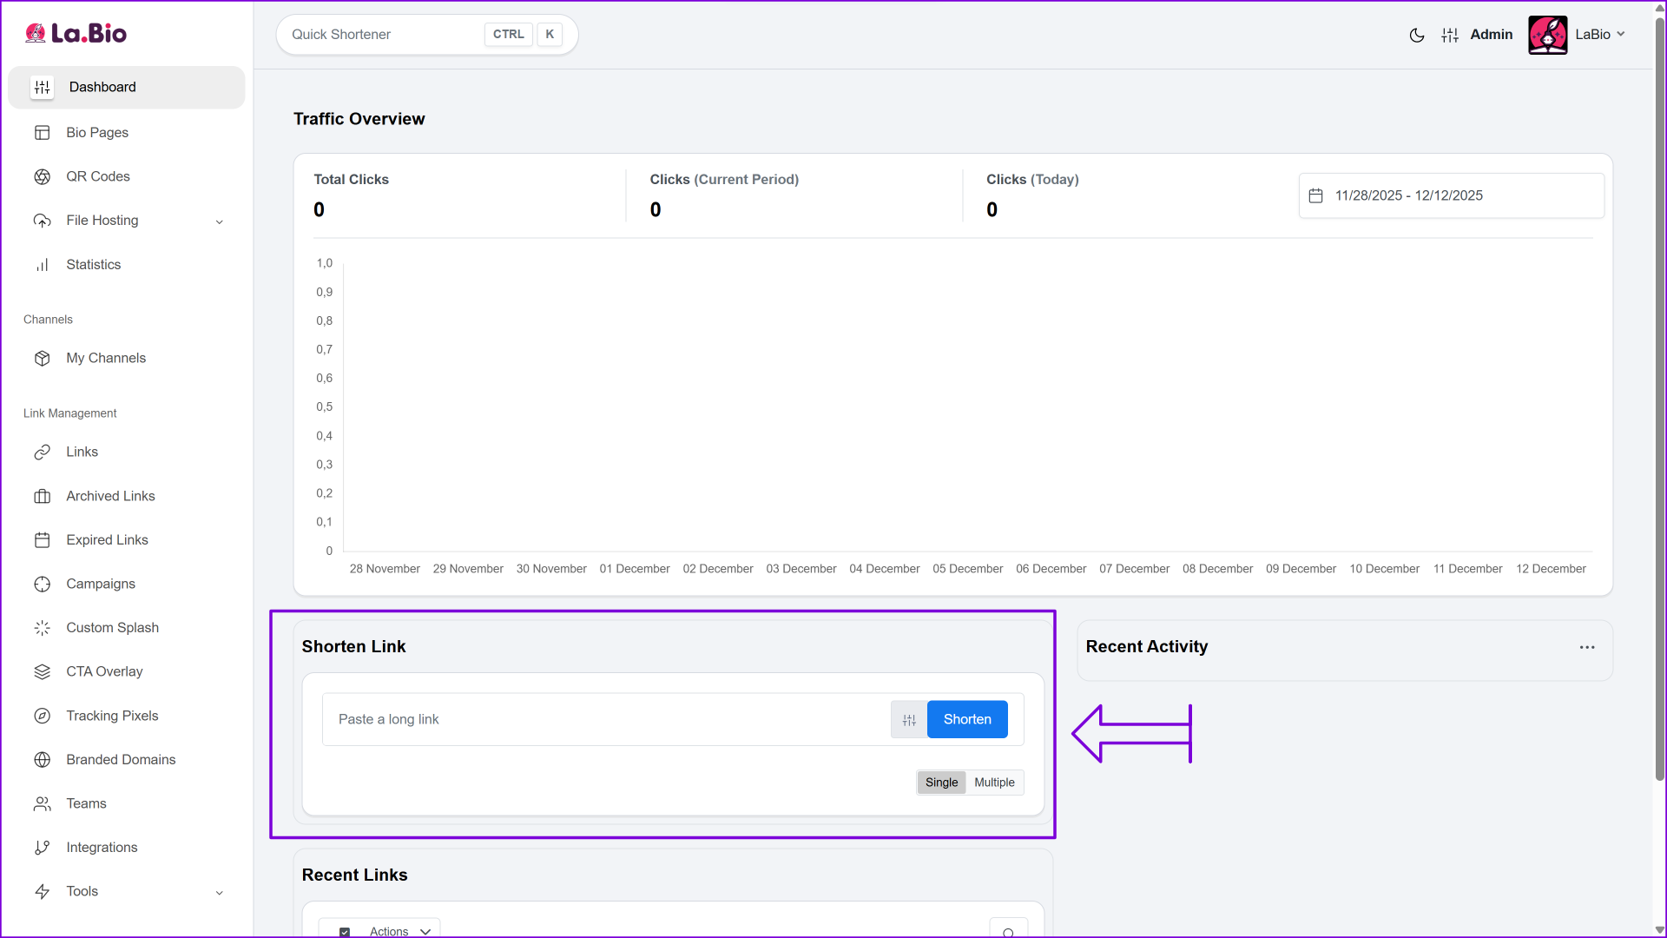Image resolution: width=1667 pixels, height=938 pixels.
Task: Click calendar icon in date range field
Action: click(1315, 196)
